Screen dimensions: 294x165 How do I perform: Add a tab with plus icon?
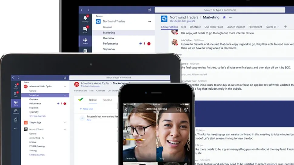click(286, 27)
